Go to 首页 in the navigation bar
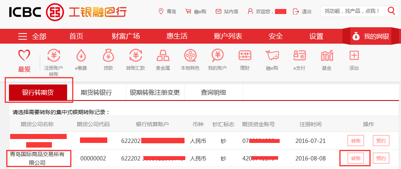The image size is (401, 169). [76, 36]
